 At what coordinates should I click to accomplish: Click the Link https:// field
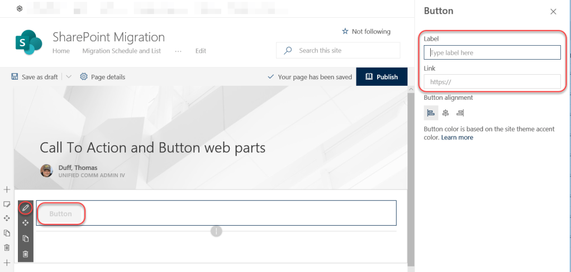pos(492,82)
